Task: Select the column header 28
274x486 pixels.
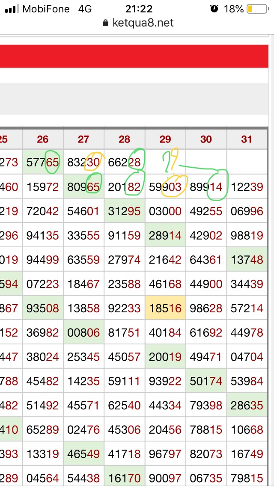Action: pyautogui.click(x=124, y=139)
